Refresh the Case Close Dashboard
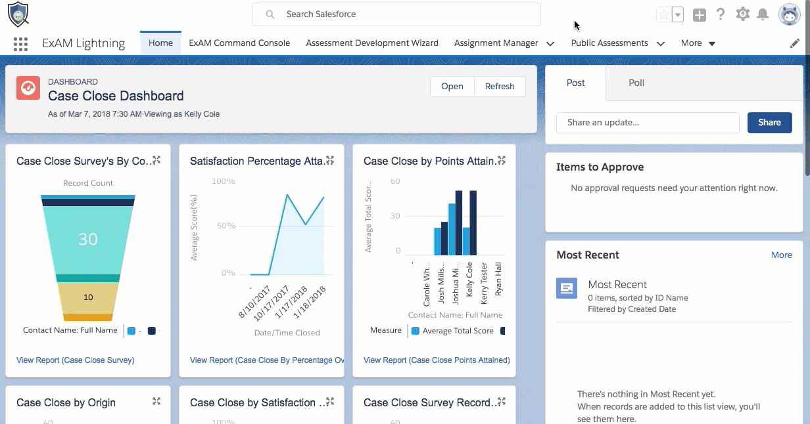The width and height of the screenshot is (810, 424). 500,87
